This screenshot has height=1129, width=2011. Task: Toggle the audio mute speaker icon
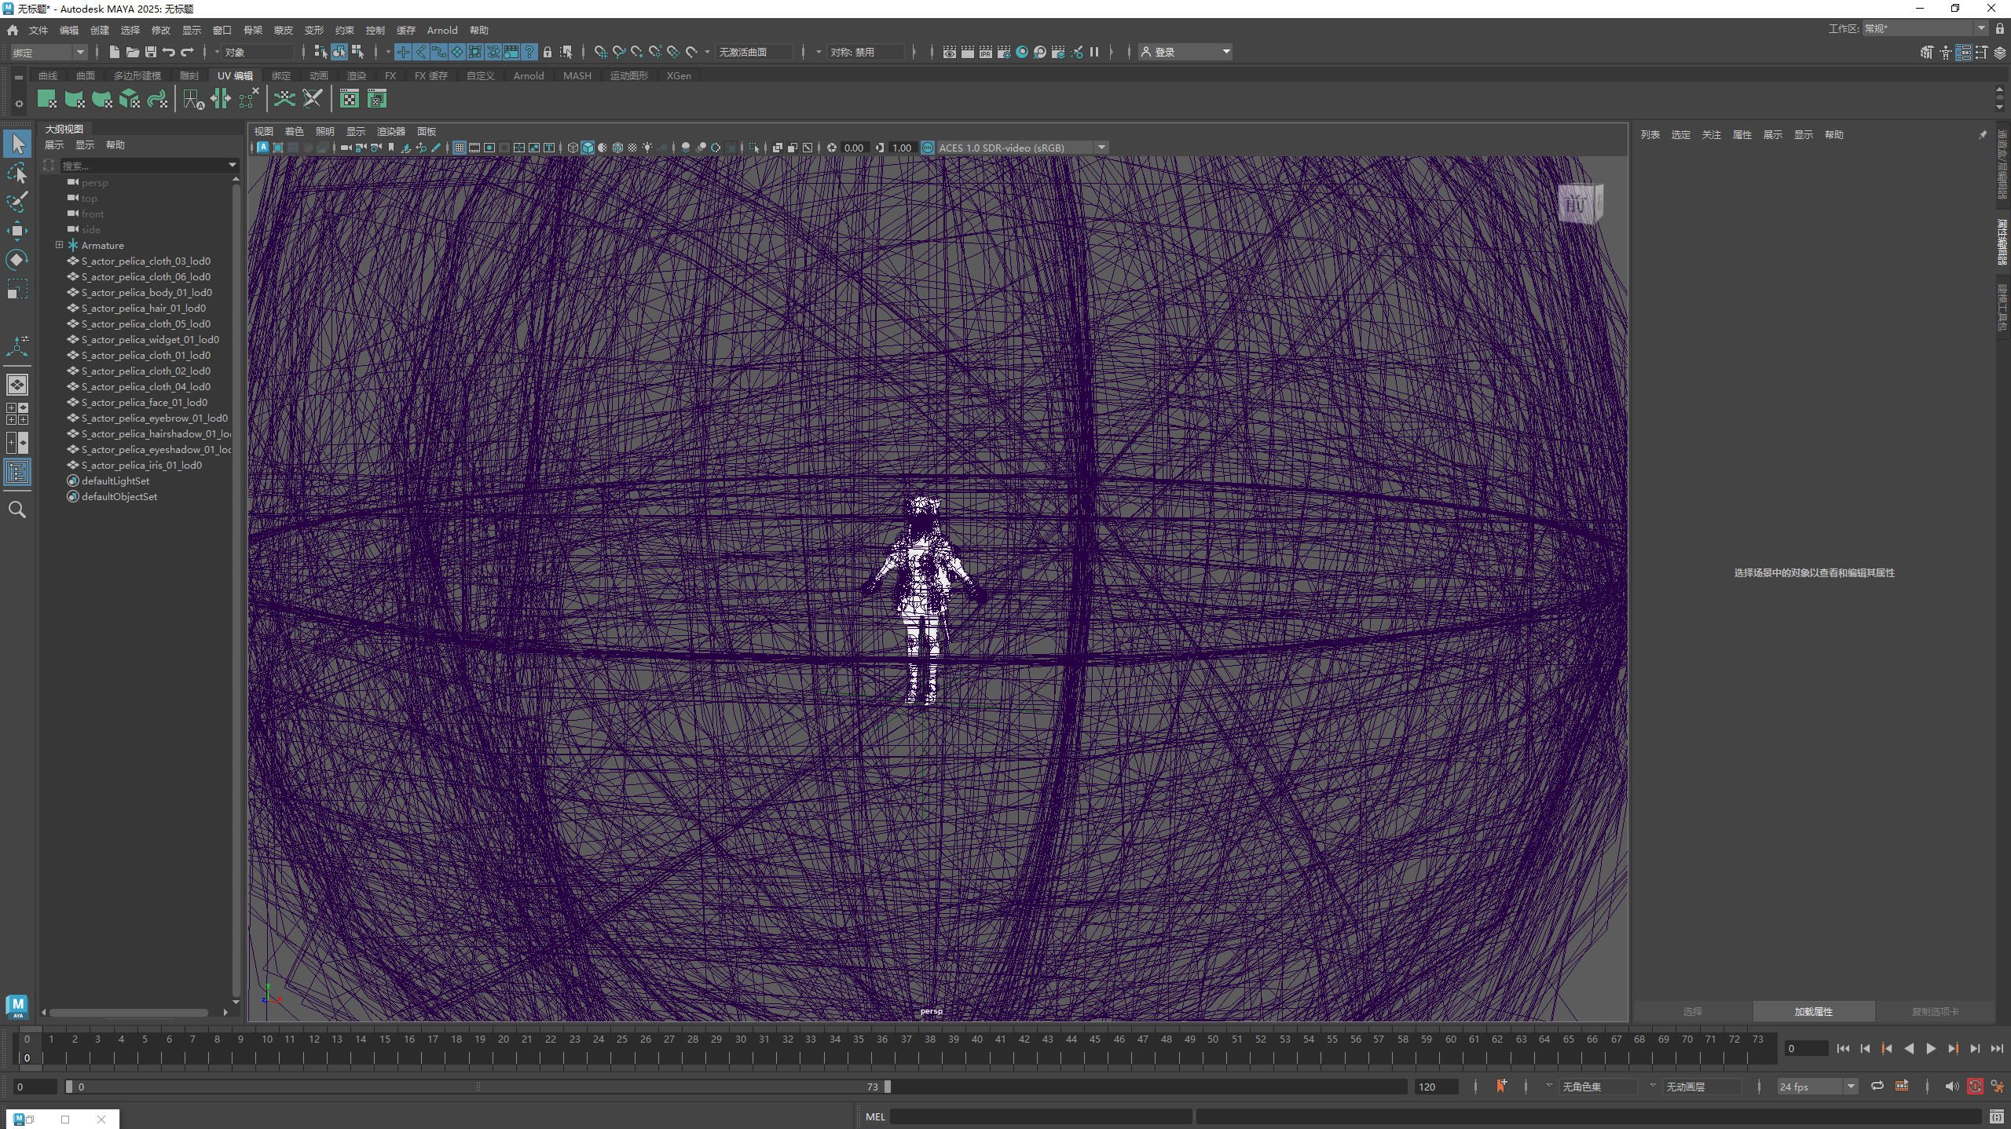coord(1951,1086)
